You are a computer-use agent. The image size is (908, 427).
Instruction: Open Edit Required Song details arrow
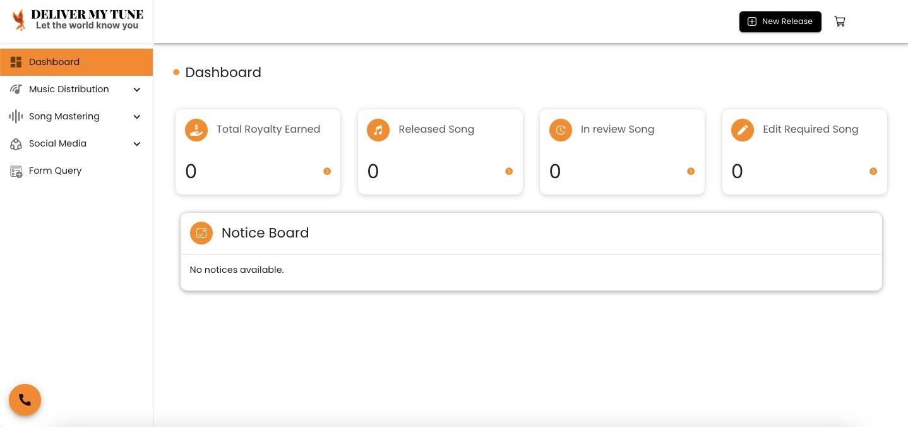click(x=873, y=171)
